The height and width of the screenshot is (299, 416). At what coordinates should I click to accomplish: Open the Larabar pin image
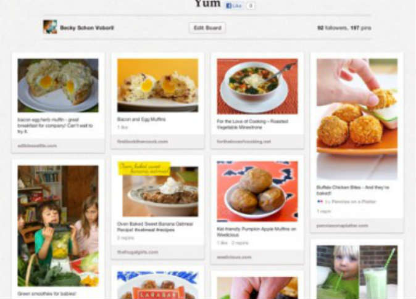[157, 285]
